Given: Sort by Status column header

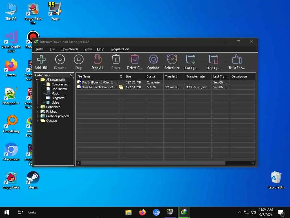Looking at the screenshot, I should click(154, 76).
